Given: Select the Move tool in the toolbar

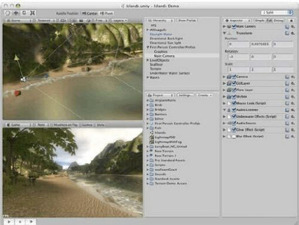Looking at the screenshot, I should [x=16, y=13].
